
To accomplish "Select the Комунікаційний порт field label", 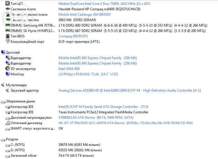I will tap(27, 41).
